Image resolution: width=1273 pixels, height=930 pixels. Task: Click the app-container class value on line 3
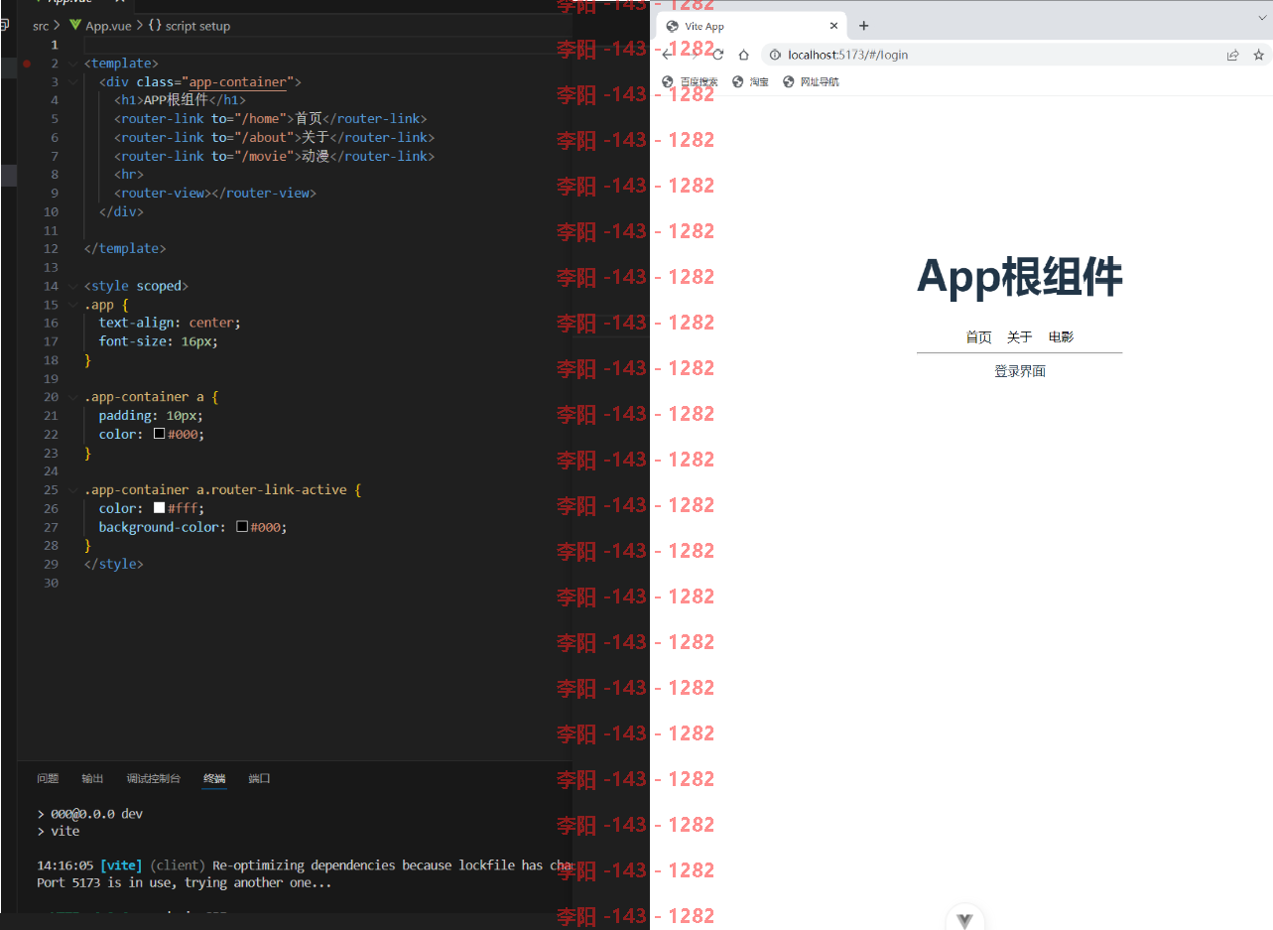pyautogui.click(x=237, y=82)
